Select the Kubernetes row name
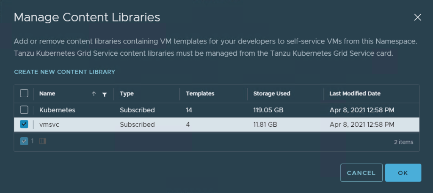This screenshot has height=193, width=433. coord(57,110)
